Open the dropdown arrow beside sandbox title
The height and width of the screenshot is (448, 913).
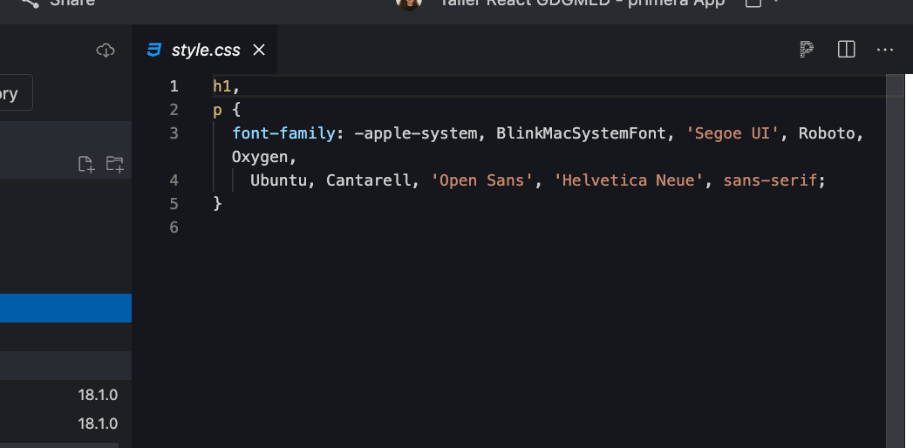point(776,3)
